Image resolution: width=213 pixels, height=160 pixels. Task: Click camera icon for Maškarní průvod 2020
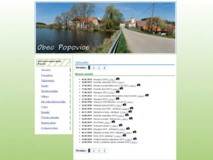point(124,105)
